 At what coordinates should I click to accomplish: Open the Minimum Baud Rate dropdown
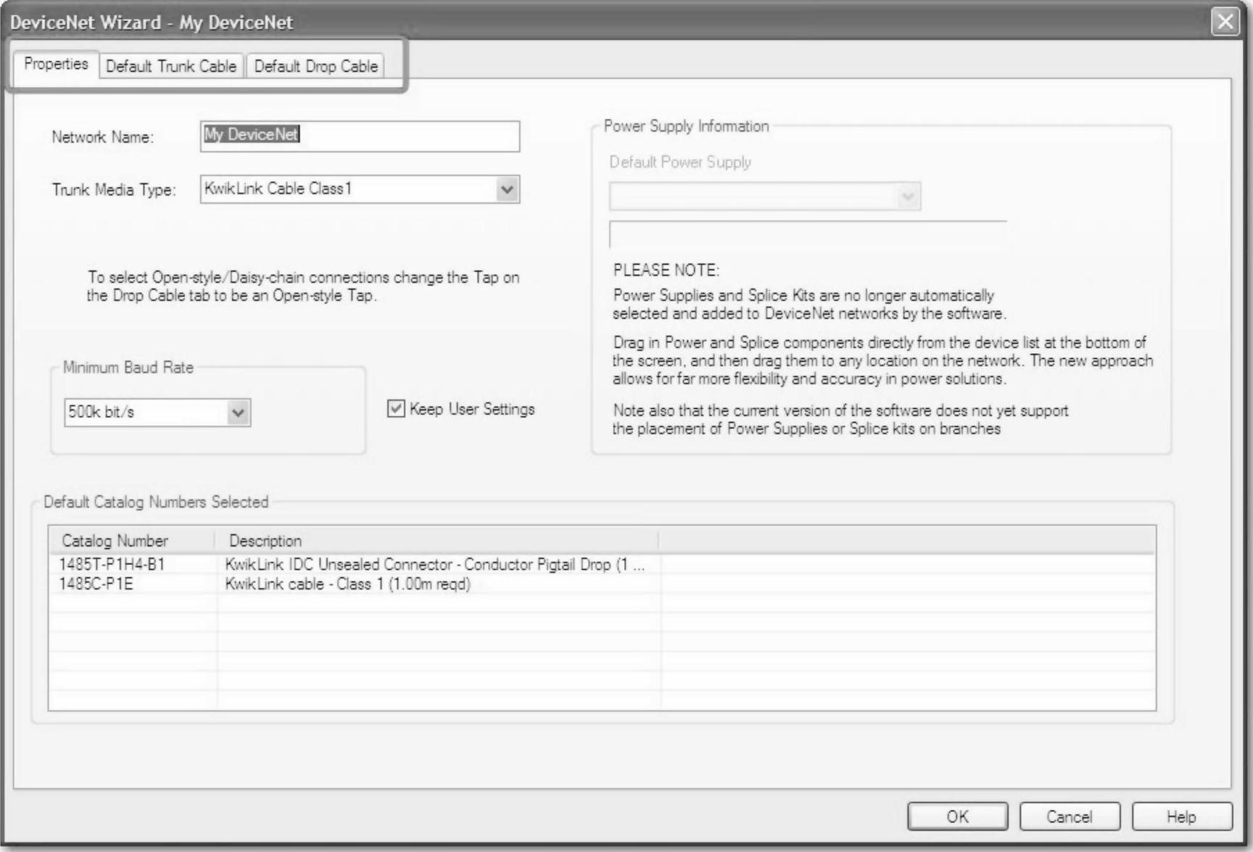tap(238, 413)
